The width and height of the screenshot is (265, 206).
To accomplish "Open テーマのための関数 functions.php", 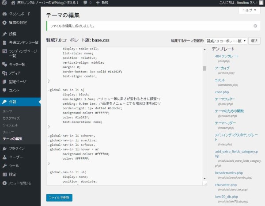I will tap(229, 111).
